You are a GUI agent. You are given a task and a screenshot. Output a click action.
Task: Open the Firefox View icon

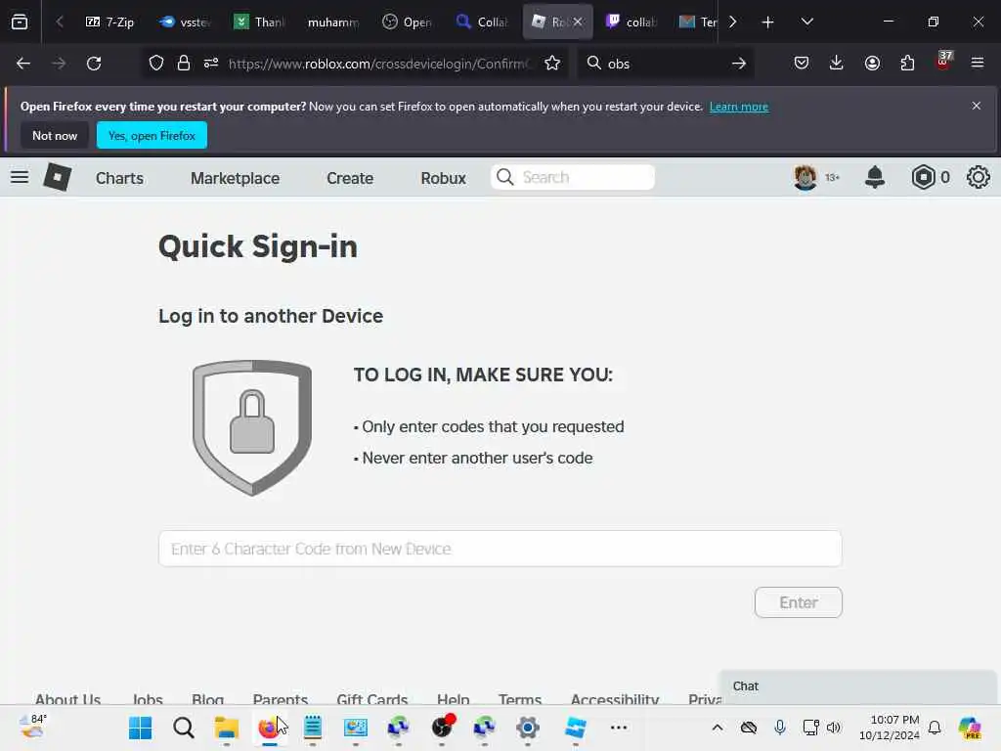click(x=20, y=22)
